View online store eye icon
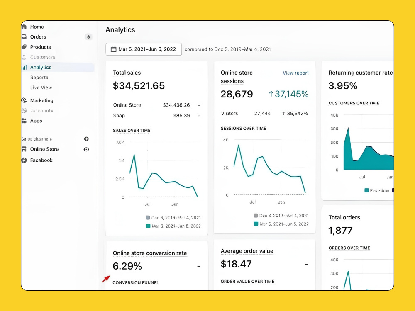Viewport: 415px width, 311px height. click(x=86, y=149)
